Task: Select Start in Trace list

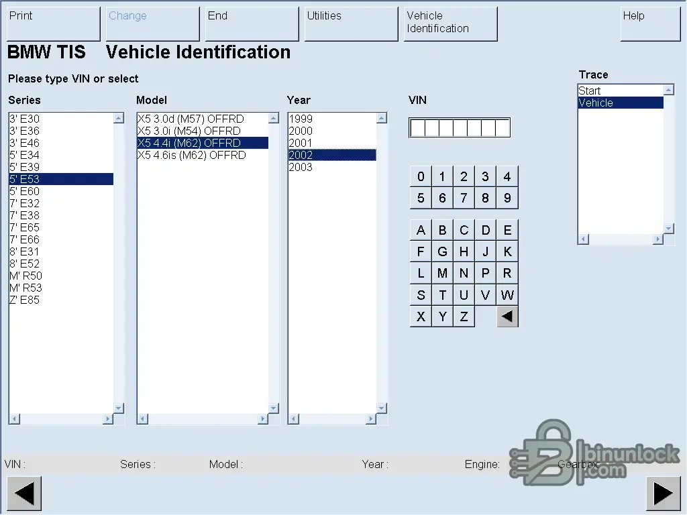Action: click(621, 91)
